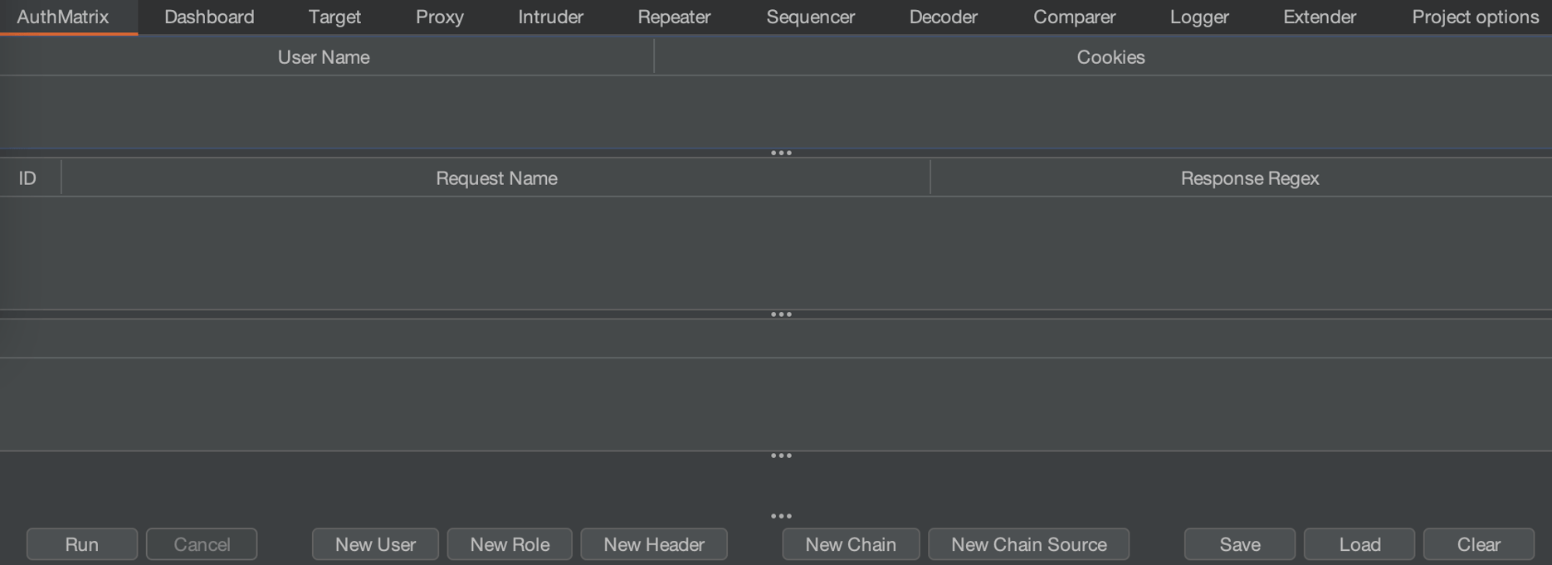Image resolution: width=1552 pixels, height=565 pixels.
Task: Click the divider handle above the button row
Action: coord(781,516)
